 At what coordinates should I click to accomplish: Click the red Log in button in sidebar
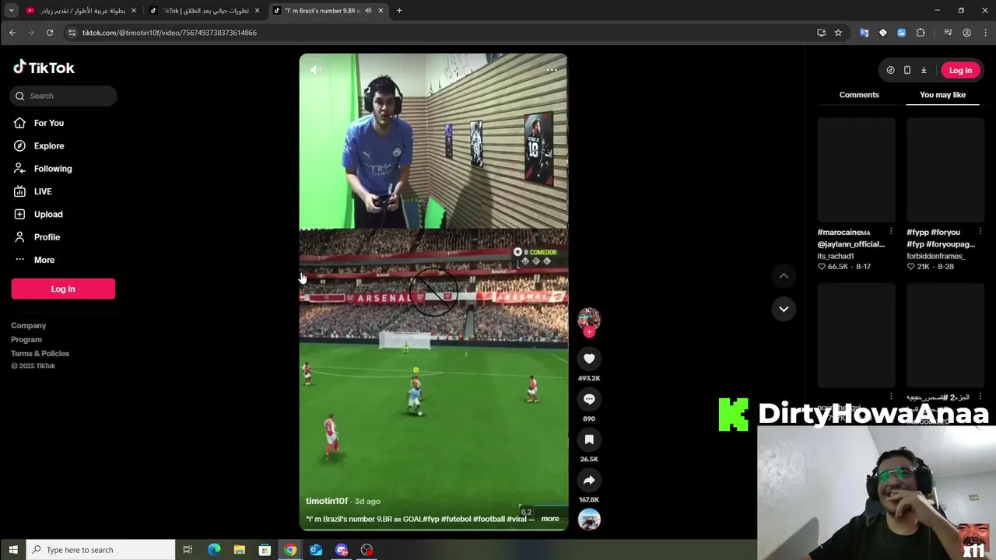coord(63,289)
